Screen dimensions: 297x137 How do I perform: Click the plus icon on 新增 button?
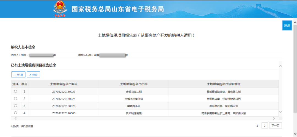pyautogui.click(x=15, y=75)
